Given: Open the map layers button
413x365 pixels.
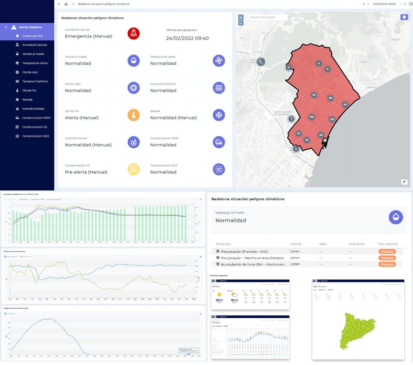Looking at the screenshot, I should (x=404, y=17).
